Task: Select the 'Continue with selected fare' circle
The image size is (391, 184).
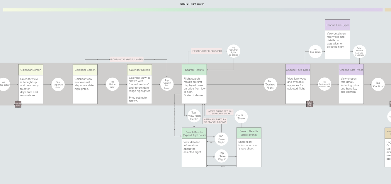Action: (324, 84)
